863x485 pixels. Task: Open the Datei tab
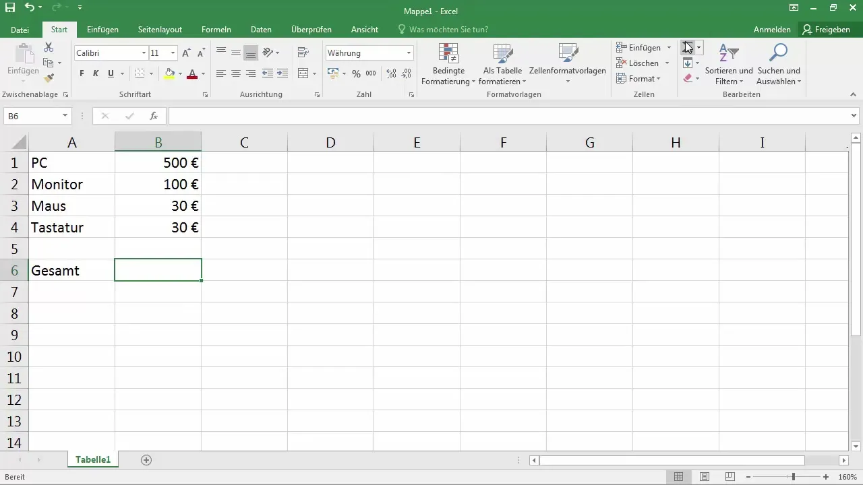(20, 30)
